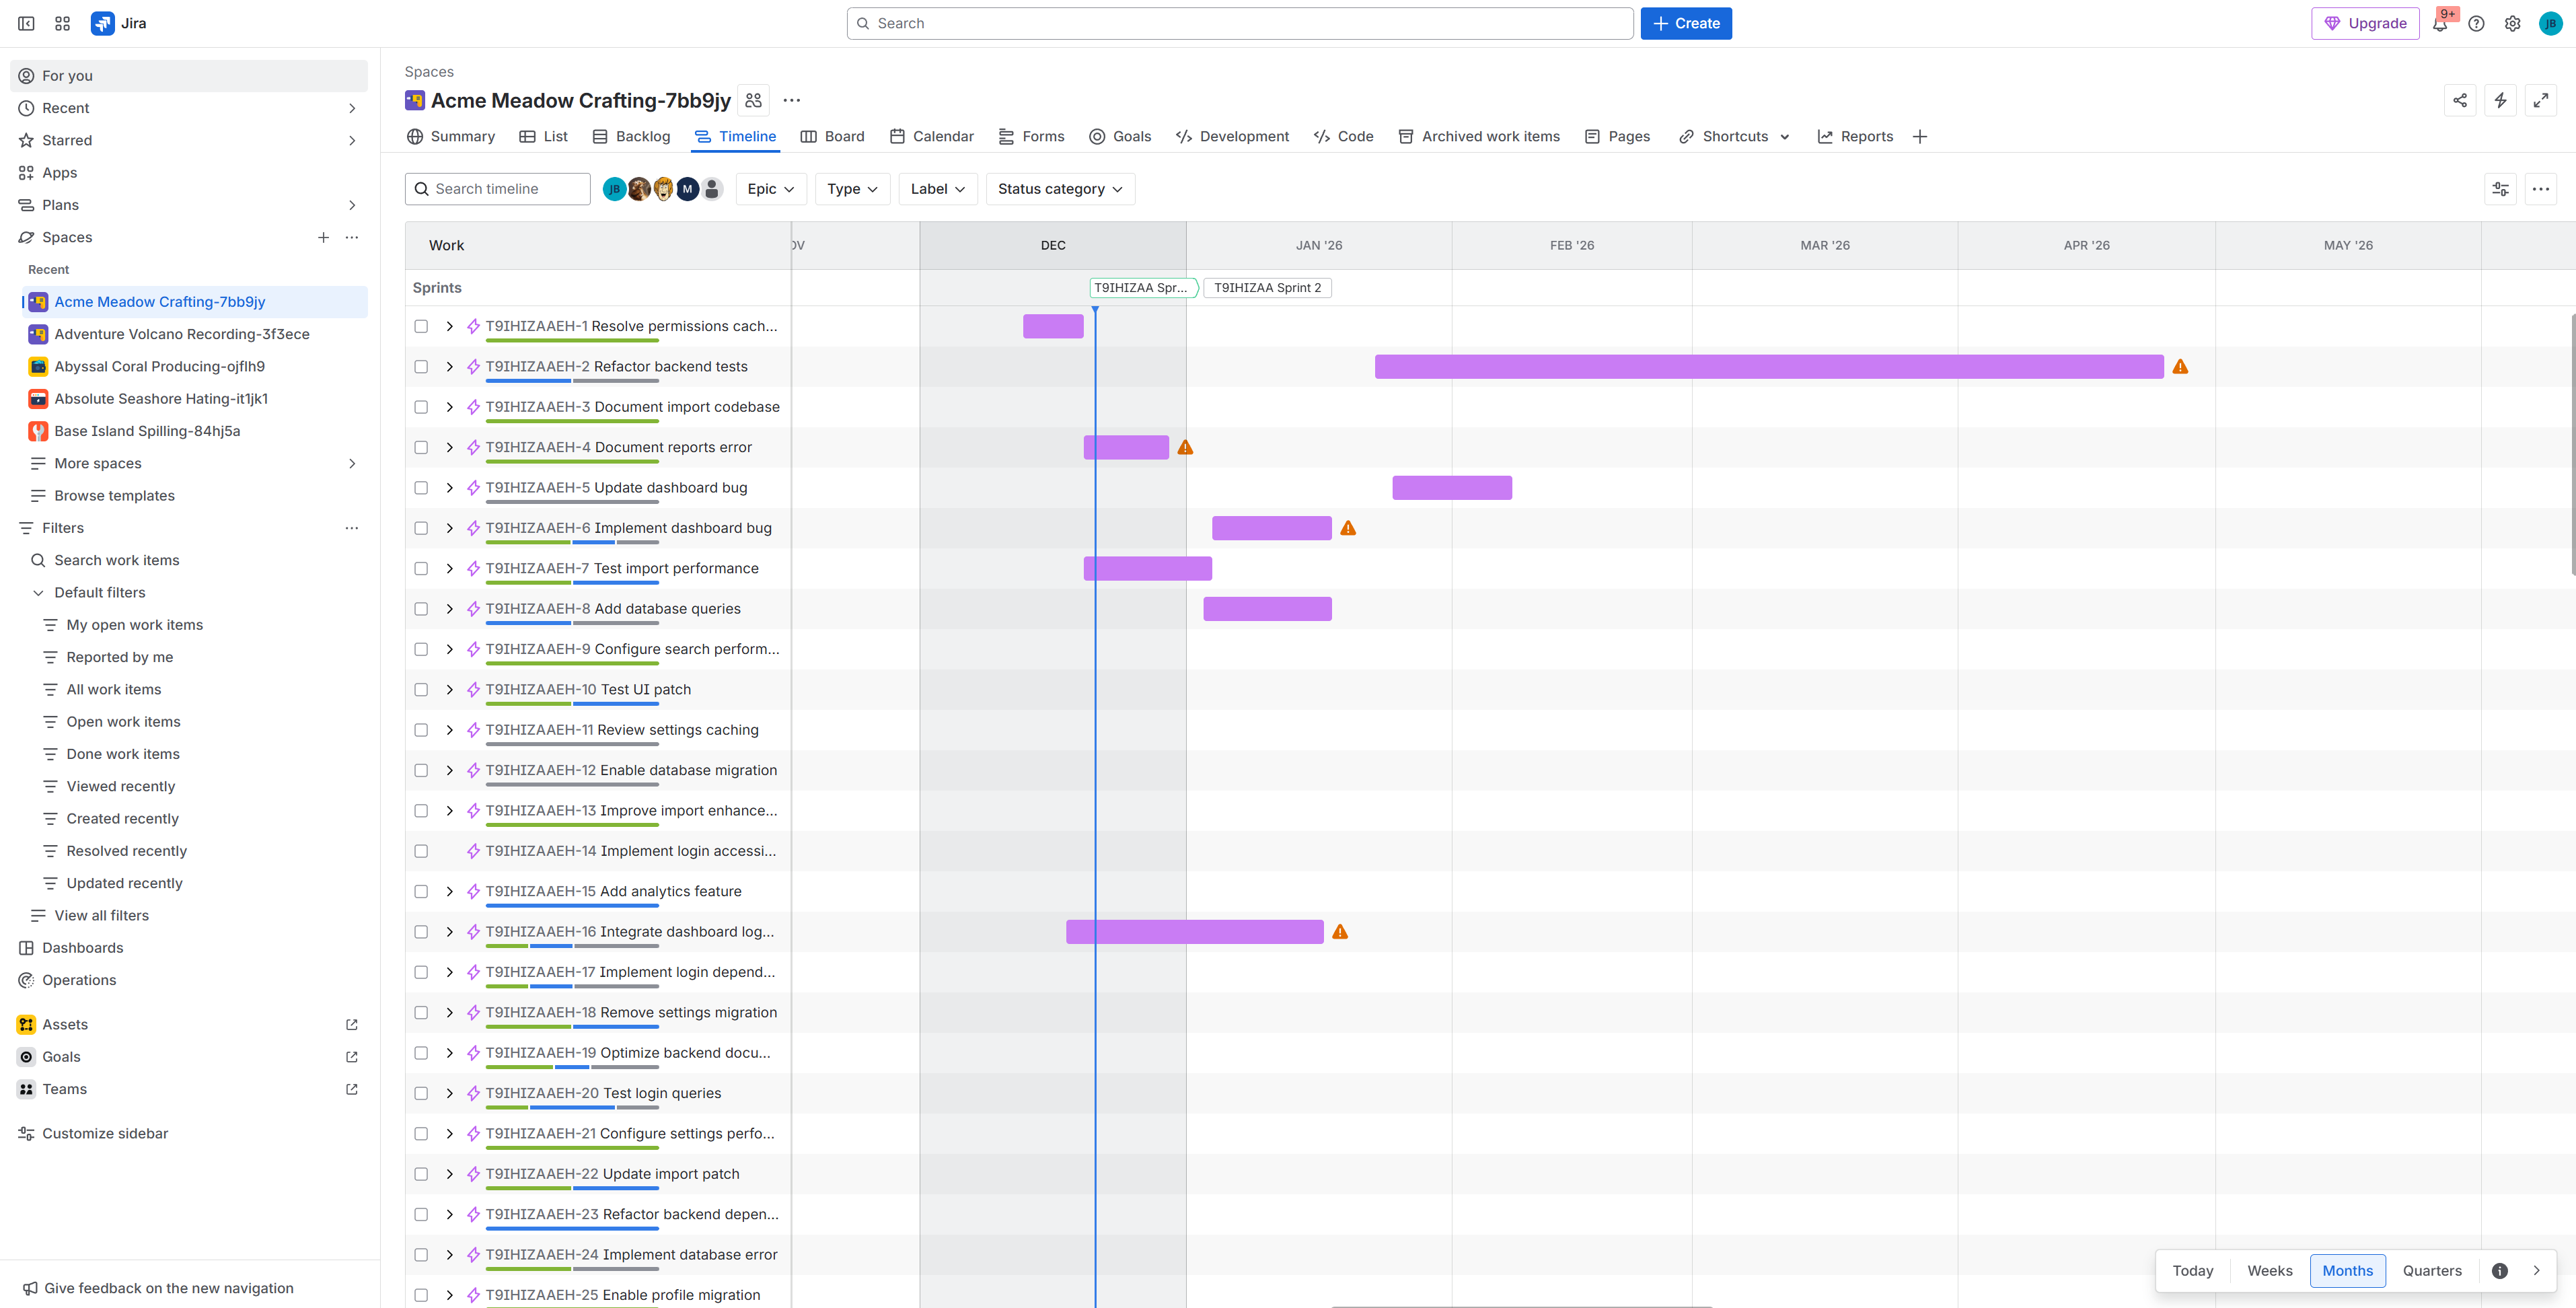Tick checkbox for T9IHIZAAEH-5 Update dashboard bug
The image size is (2576, 1308).
(421, 488)
